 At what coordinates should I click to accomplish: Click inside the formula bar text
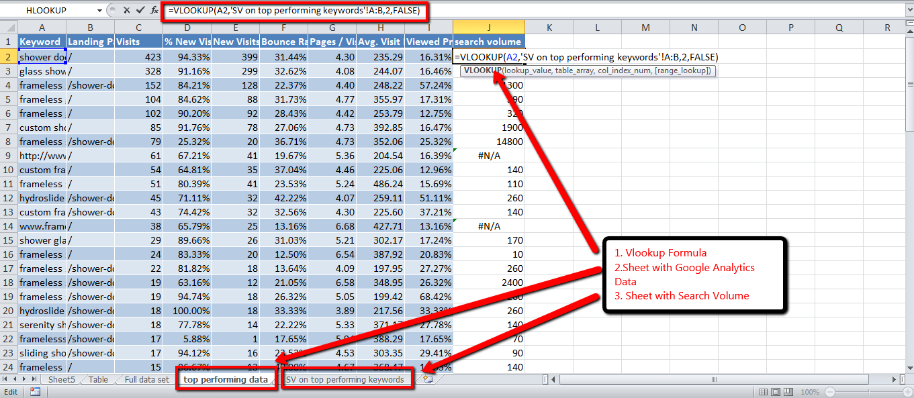pyautogui.click(x=295, y=10)
